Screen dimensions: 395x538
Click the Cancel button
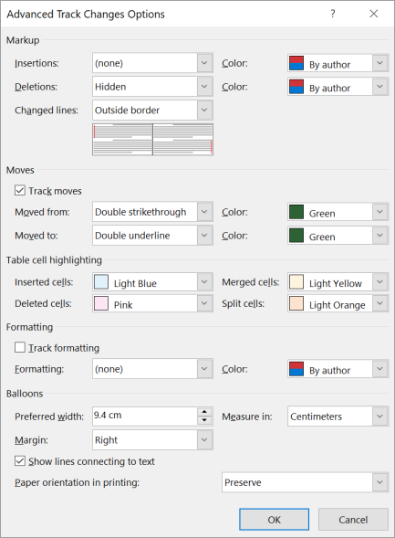pos(353,520)
